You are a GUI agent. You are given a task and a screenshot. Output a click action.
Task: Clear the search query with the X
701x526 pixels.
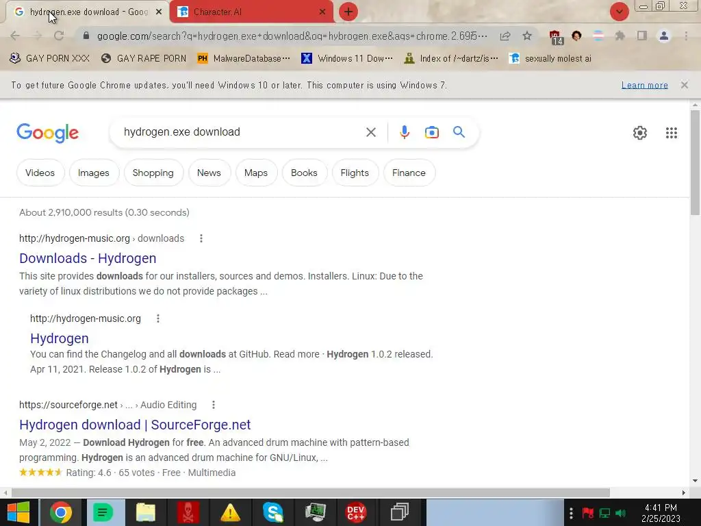click(370, 132)
